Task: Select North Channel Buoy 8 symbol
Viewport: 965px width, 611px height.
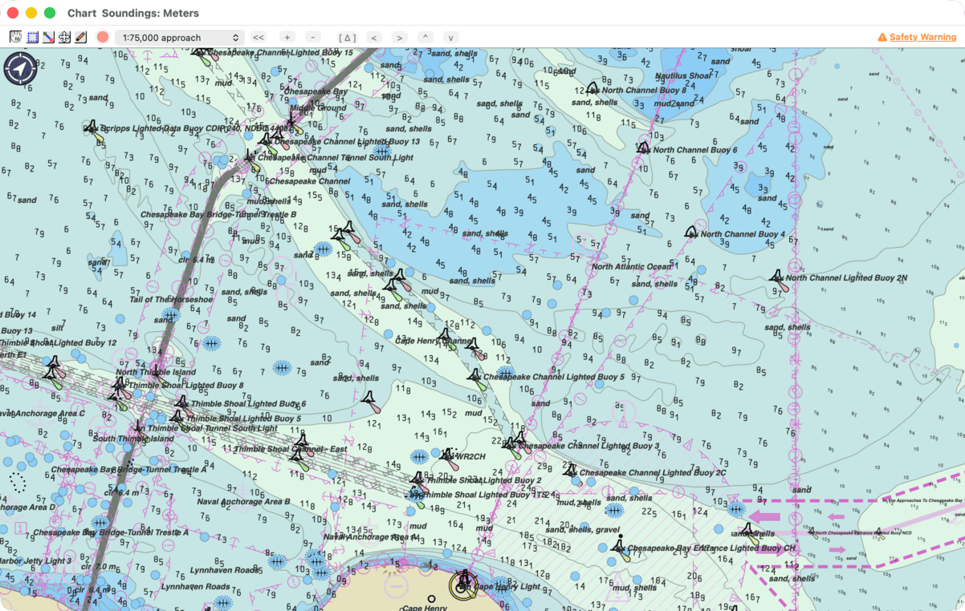Action: (592, 88)
